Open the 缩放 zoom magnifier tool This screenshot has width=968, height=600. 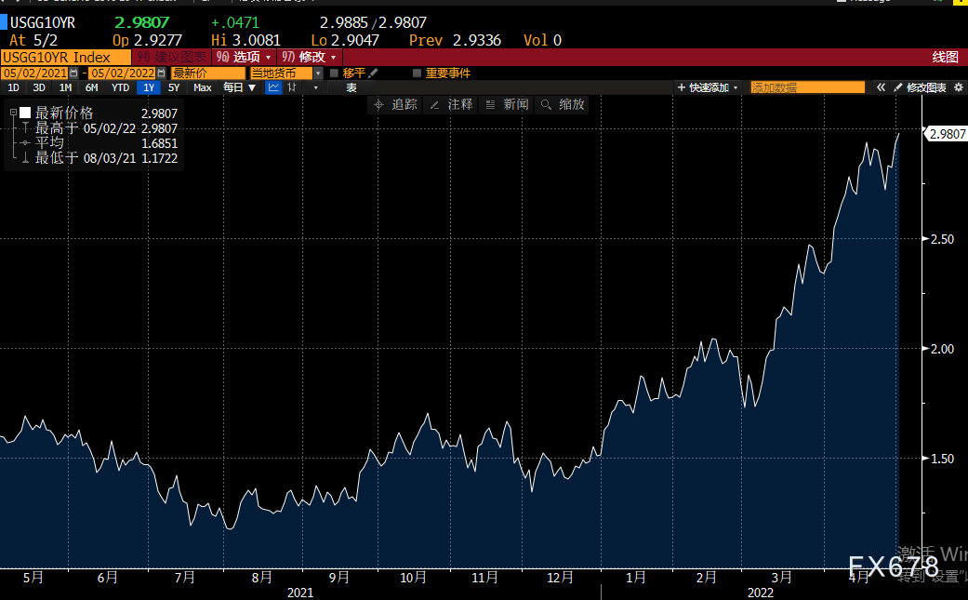(563, 104)
